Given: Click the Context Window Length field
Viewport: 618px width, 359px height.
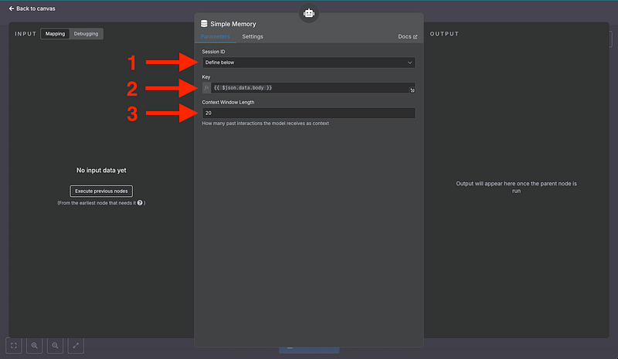Looking at the screenshot, I should pyautogui.click(x=308, y=113).
